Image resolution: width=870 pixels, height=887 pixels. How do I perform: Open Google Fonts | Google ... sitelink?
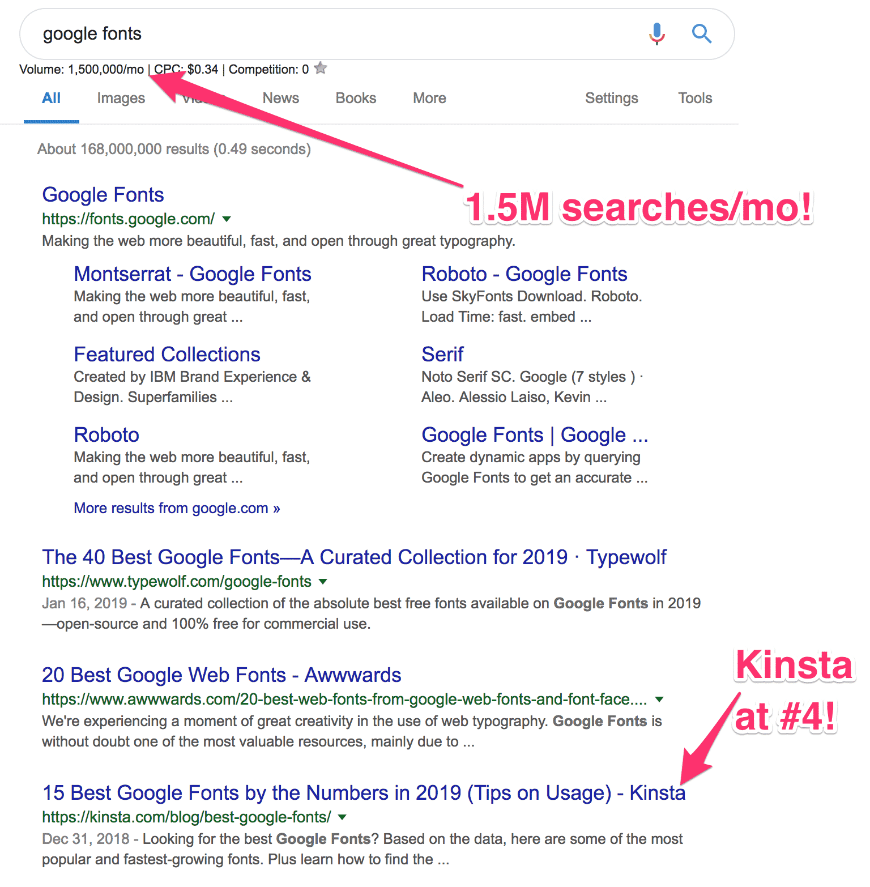coord(535,434)
